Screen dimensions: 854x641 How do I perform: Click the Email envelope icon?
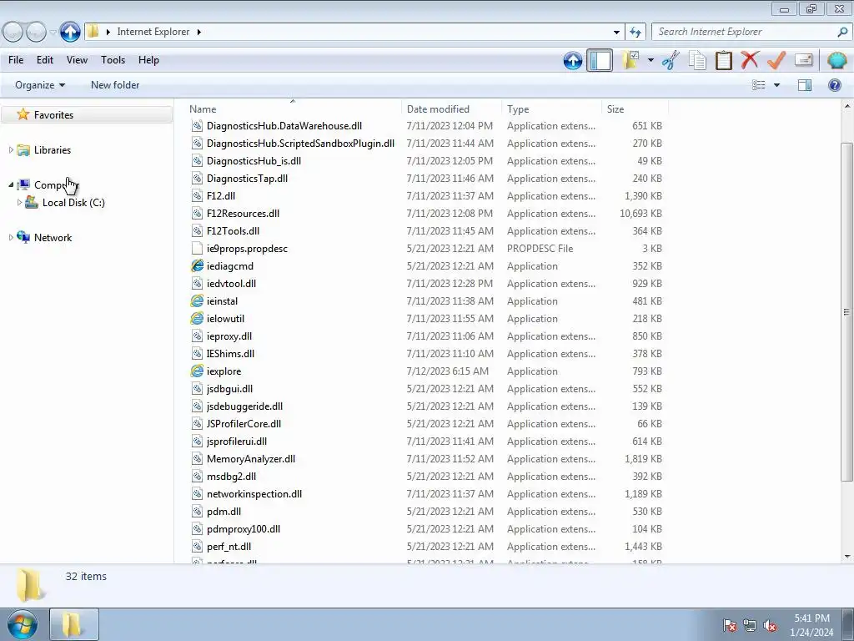click(x=803, y=60)
